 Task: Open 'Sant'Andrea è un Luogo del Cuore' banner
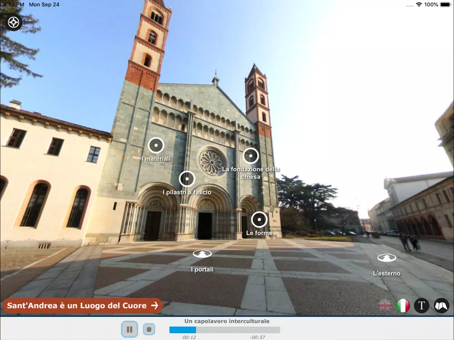[83, 306]
